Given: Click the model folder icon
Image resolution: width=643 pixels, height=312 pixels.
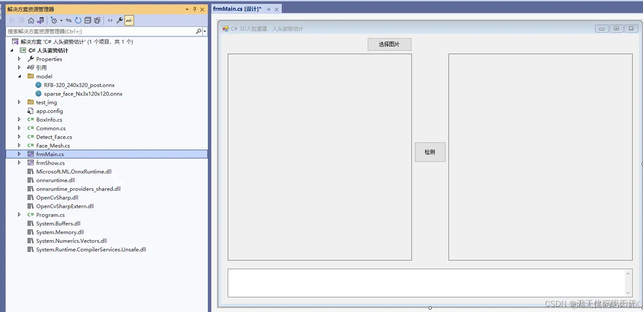Looking at the screenshot, I should click(30, 76).
